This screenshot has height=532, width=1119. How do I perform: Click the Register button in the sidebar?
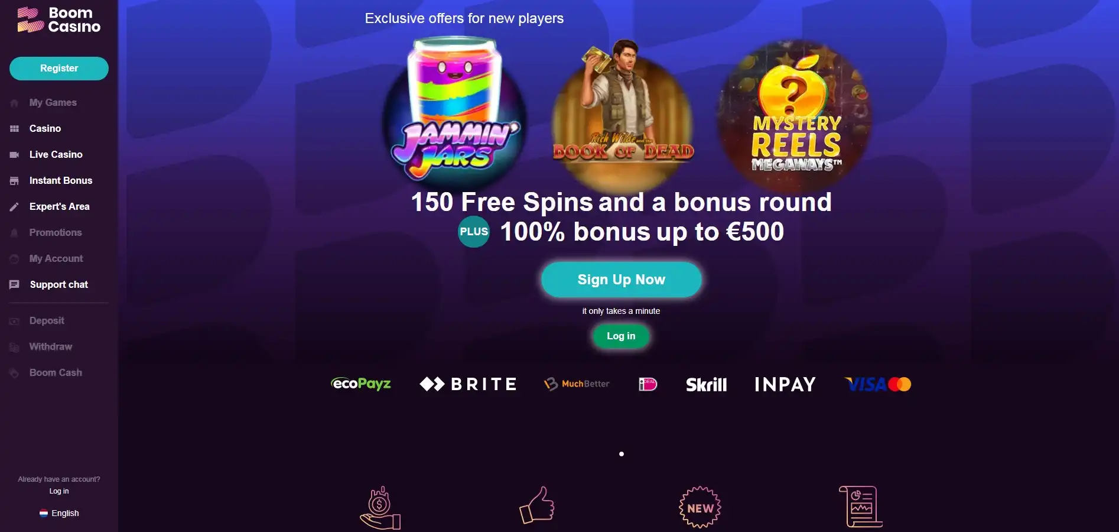(59, 69)
